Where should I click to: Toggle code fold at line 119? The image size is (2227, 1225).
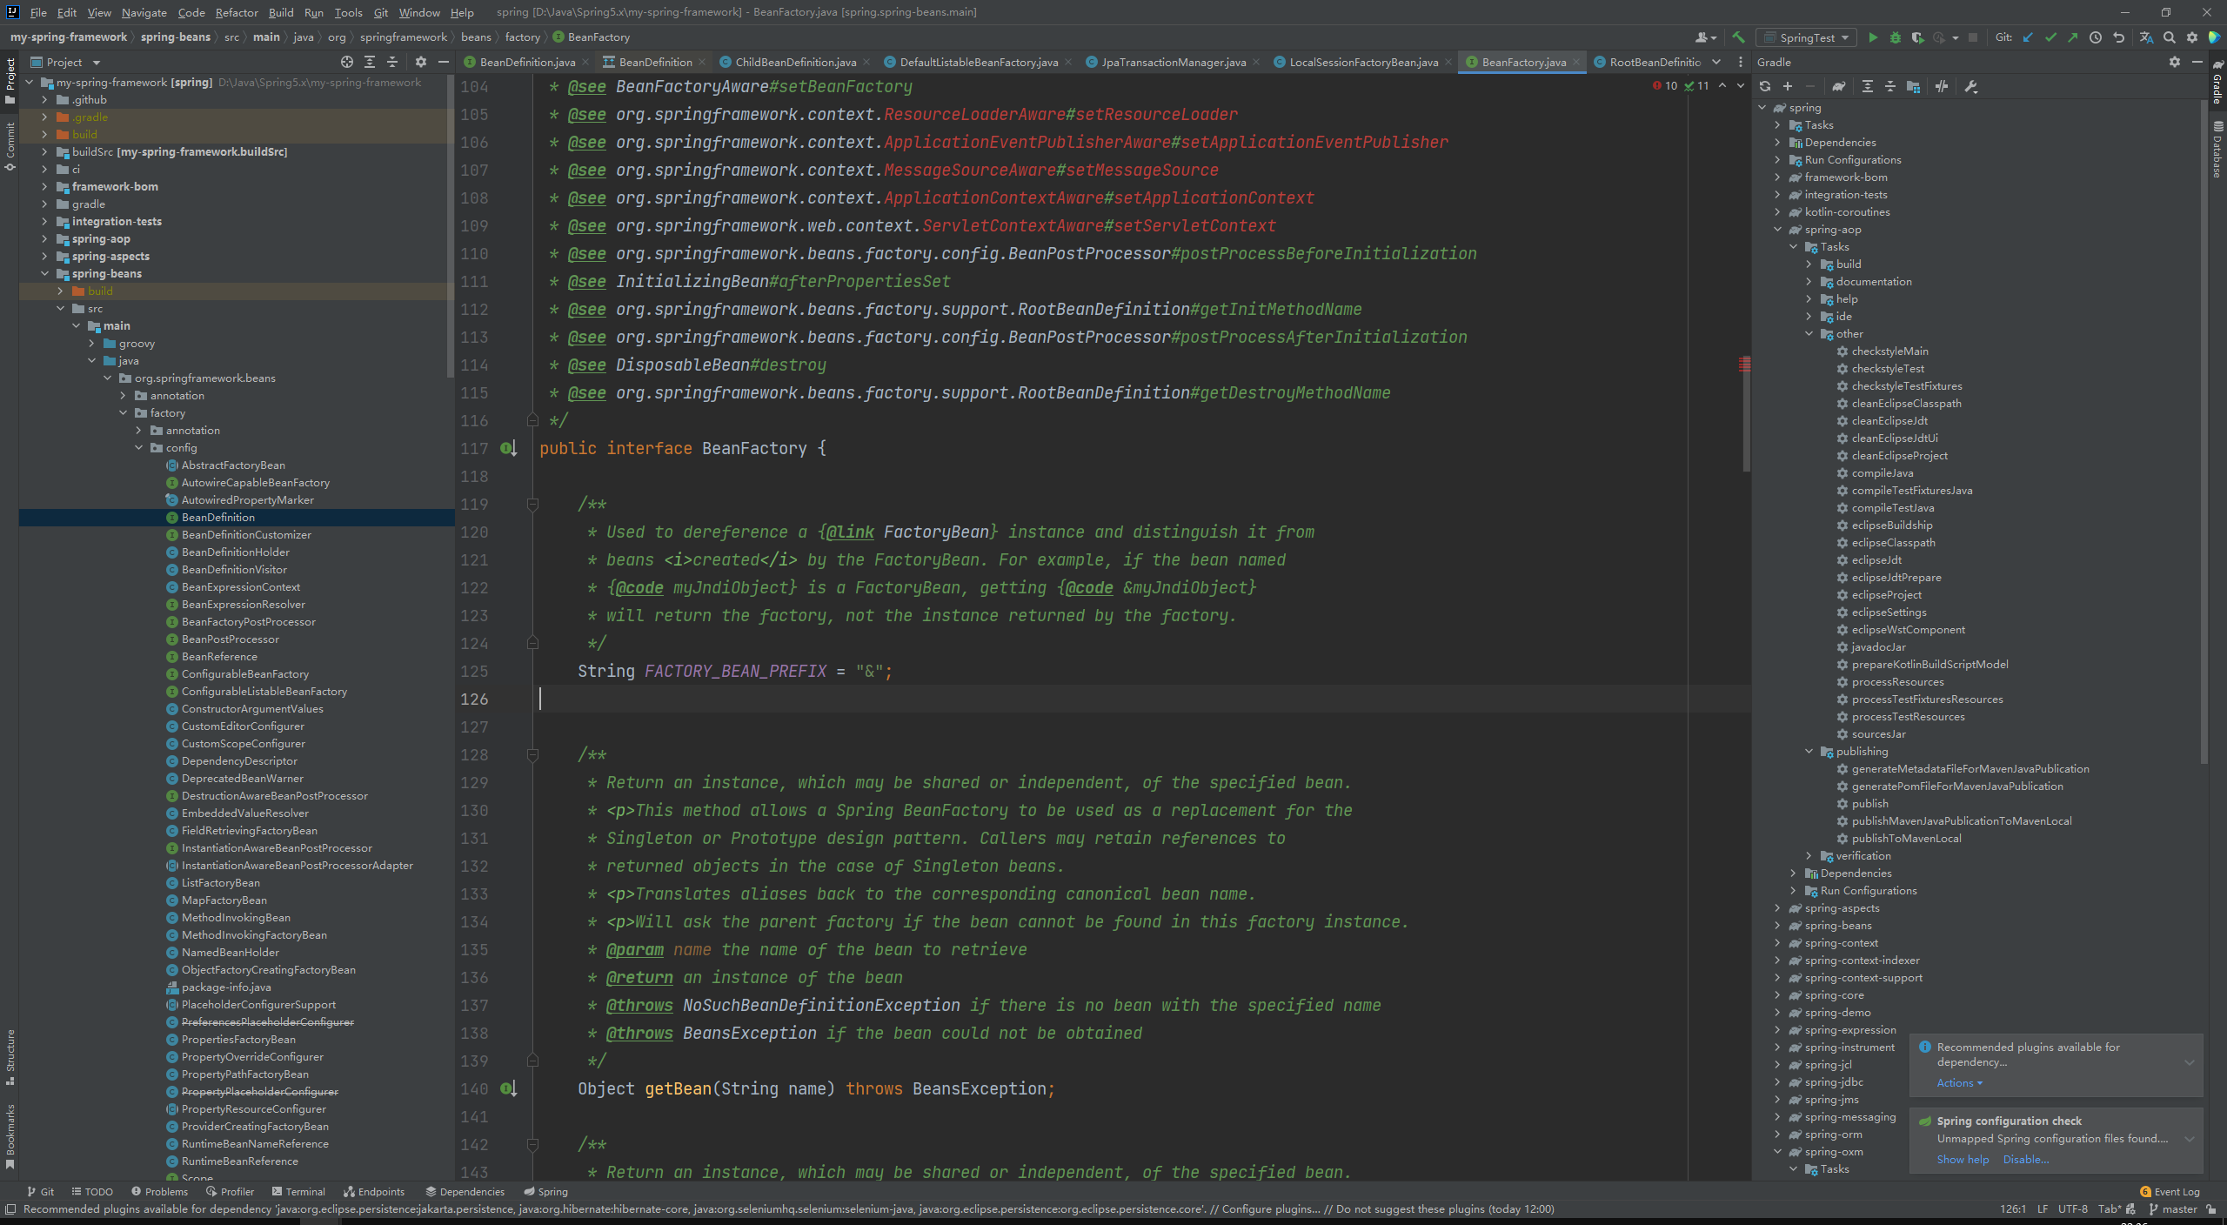532,505
